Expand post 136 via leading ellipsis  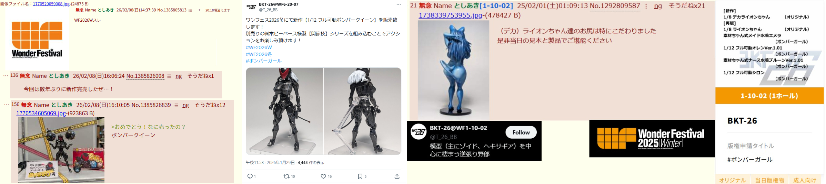[6, 76]
